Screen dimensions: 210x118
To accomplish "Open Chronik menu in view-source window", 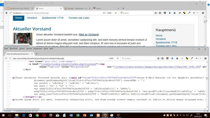I will (29, 49).
